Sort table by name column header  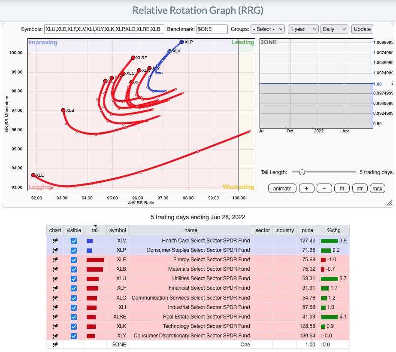[190, 230]
